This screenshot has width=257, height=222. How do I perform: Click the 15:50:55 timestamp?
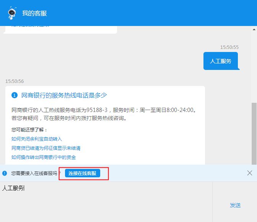click(229, 47)
